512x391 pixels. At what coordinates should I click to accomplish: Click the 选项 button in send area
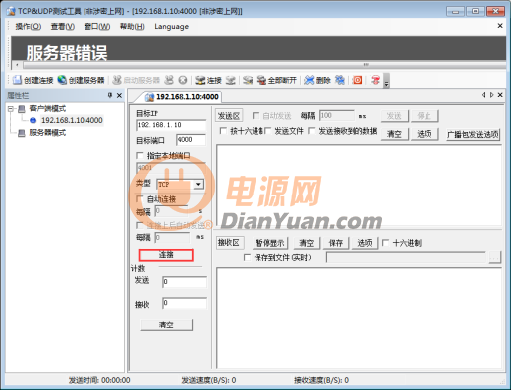[x=425, y=134]
